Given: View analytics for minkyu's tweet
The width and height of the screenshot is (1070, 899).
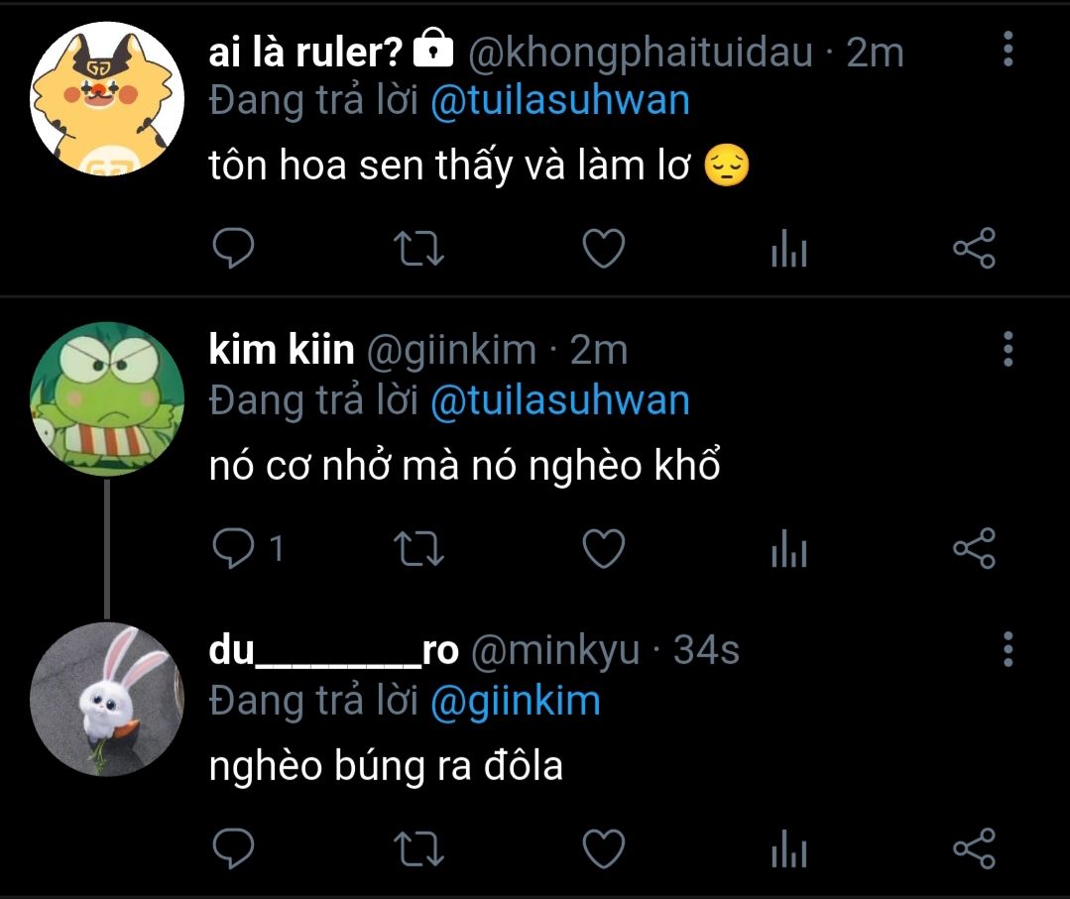Looking at the screenshot, I should tap(788, 849).
